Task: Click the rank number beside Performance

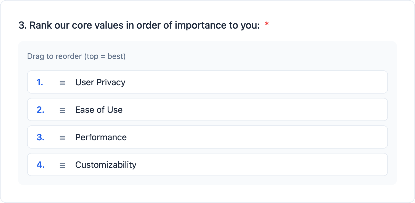Action: click(41, 137)
